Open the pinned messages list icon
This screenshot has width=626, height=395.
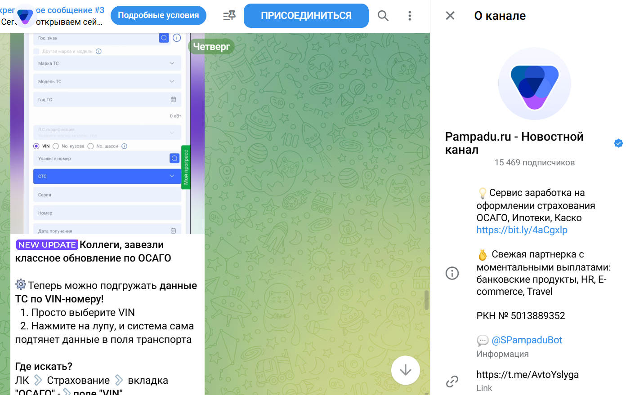pos(229,16)
